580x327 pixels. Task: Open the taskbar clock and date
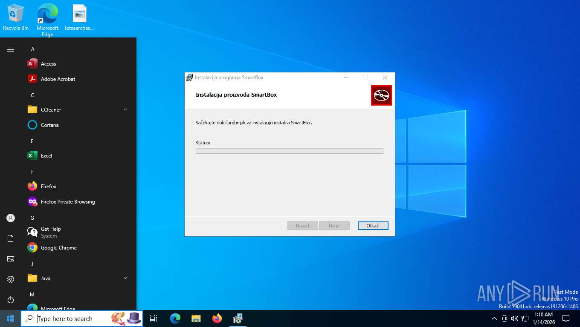coord(543,318)
